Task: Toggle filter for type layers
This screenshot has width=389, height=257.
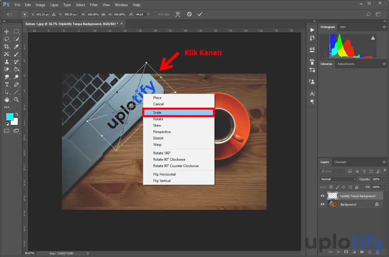Action: 363,171
